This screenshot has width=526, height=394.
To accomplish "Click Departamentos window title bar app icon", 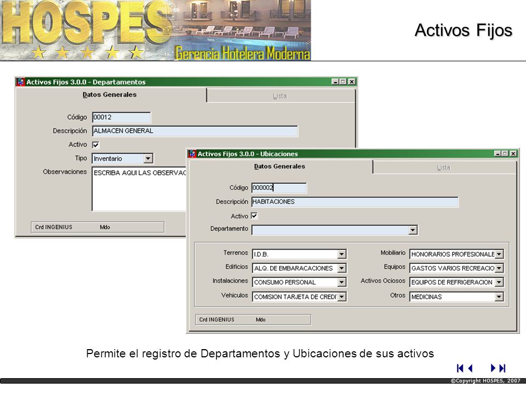I will tap(20, 82).
